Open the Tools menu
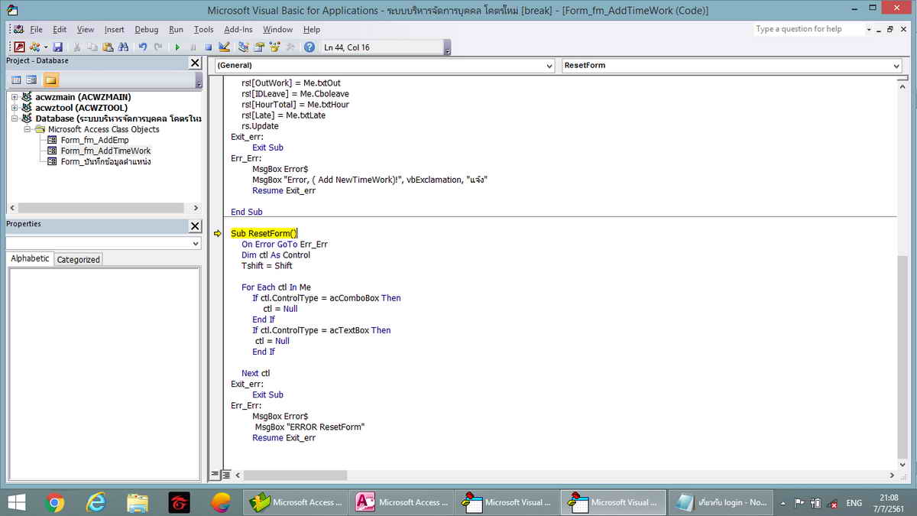The height and width of the screenshot is (516, 917). coord(204,29)
